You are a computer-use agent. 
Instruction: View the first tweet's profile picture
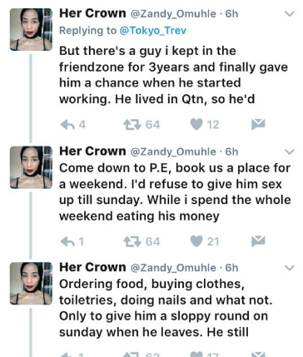click(x=31, y=29)
